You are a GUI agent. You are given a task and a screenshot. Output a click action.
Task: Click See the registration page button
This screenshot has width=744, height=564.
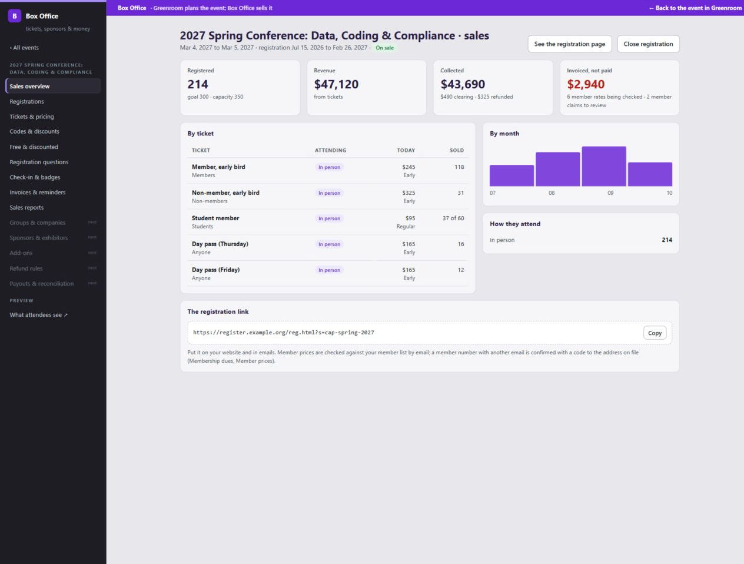[570, 44]
